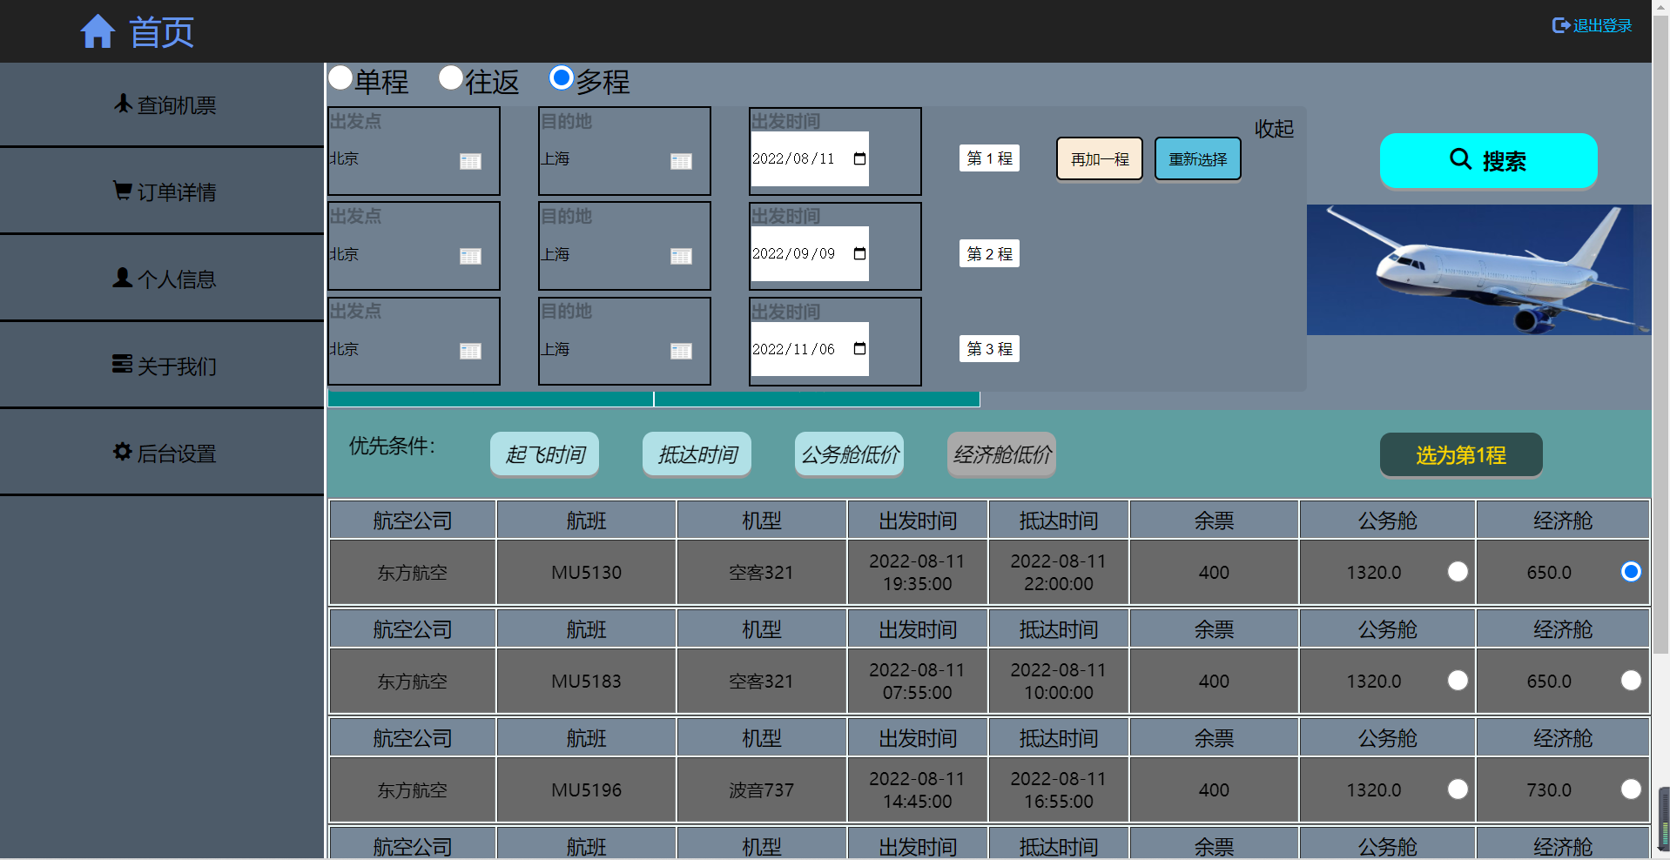Click the logout arrow icon
This screenshot has width=1670, height=860.
click(1560, 25)
